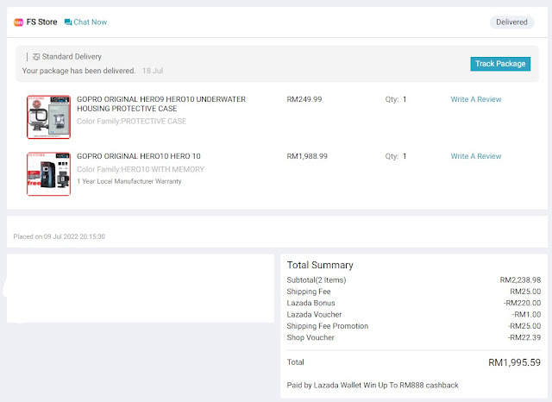This screenshot has width=552, height=402.
Task: Click the -RM220.00 bonus amount
Action: 522,303
